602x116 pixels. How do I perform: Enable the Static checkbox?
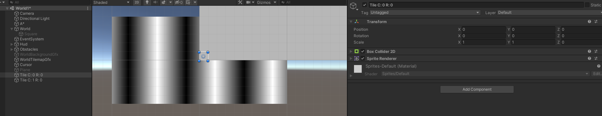point(587,5)
